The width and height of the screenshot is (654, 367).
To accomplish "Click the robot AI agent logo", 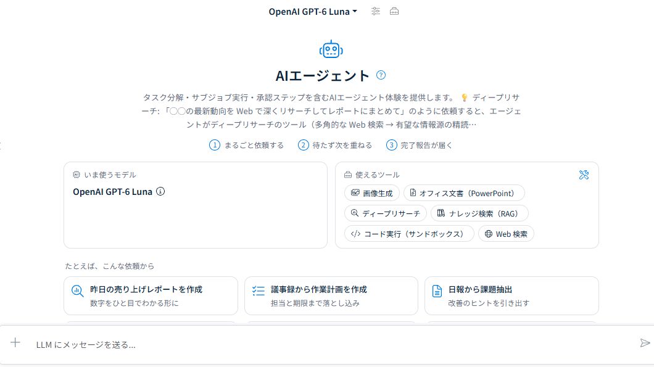I will [331, 49].
